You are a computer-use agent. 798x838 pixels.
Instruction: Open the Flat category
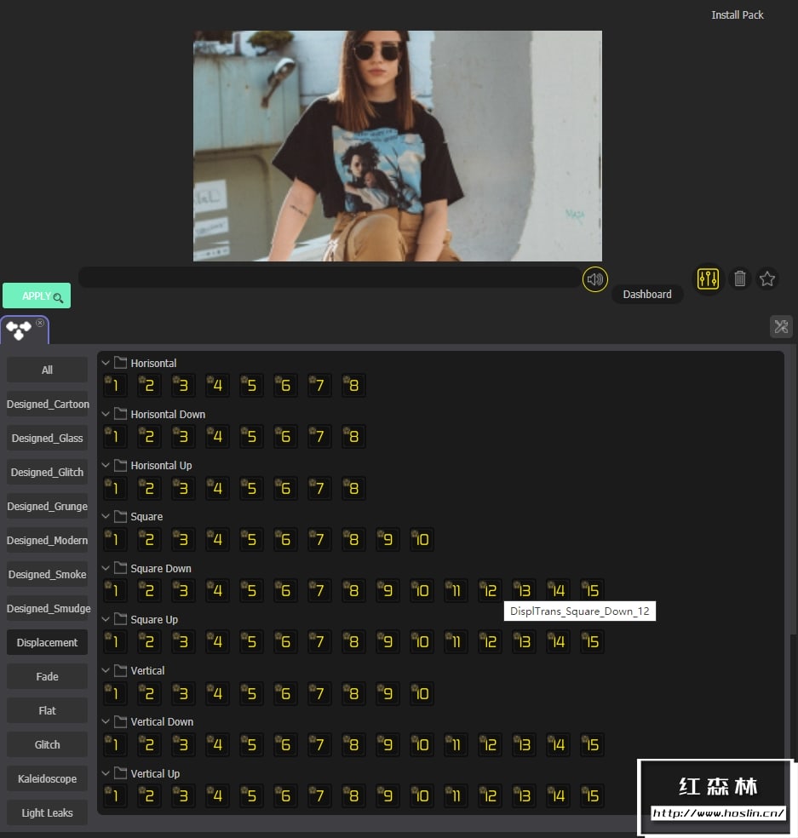47,711
